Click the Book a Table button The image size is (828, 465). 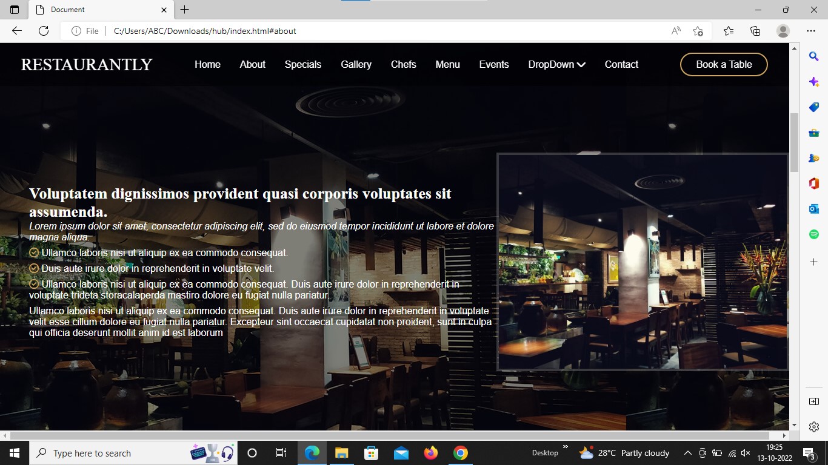coord(724,64)
